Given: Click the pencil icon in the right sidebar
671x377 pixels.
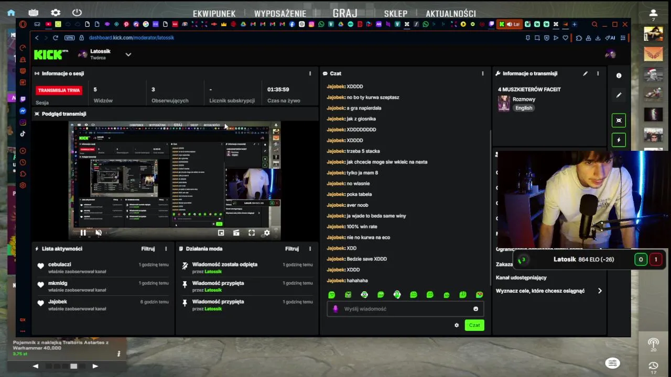Looking at the screenshot, I should [x=619, y=95].
